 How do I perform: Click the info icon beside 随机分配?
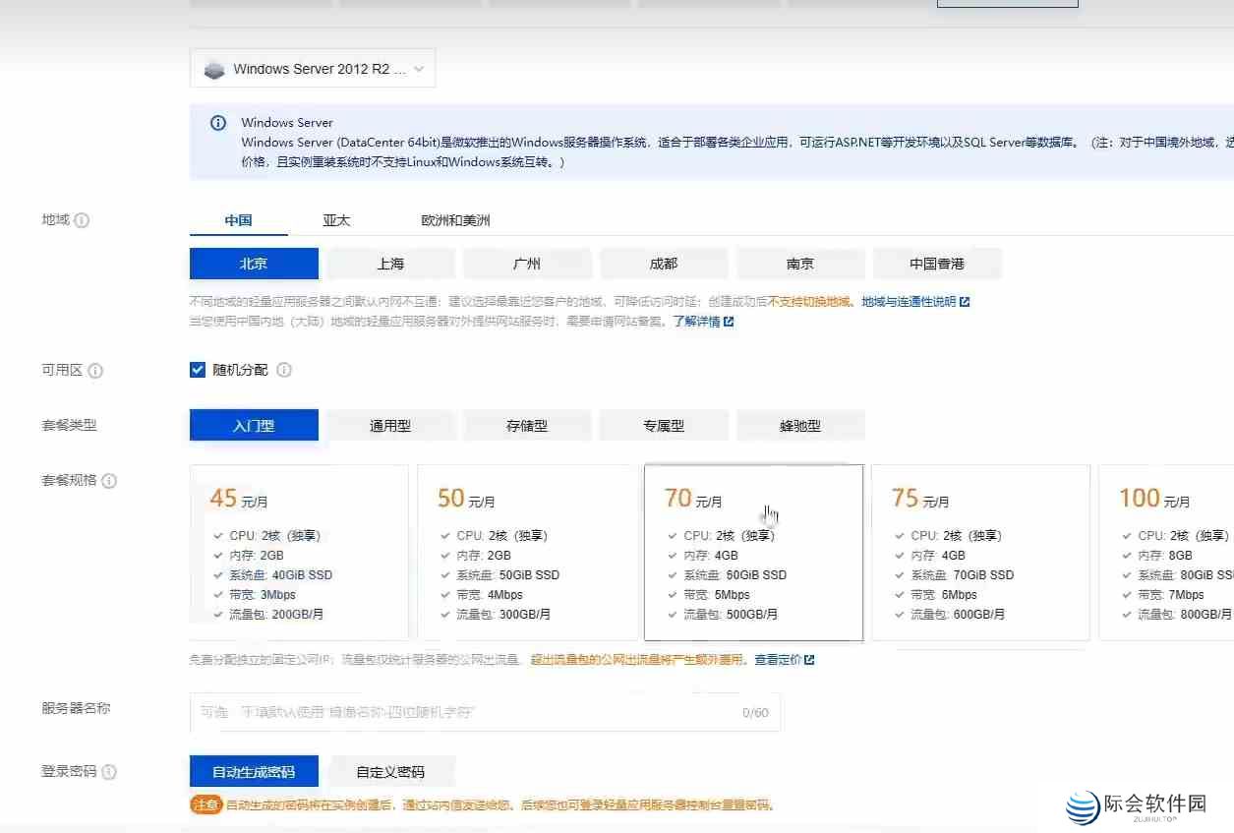point(284,371)
